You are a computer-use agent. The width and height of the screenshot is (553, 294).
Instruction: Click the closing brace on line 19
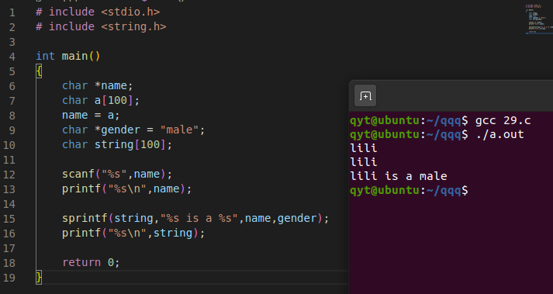coord(39,277)
